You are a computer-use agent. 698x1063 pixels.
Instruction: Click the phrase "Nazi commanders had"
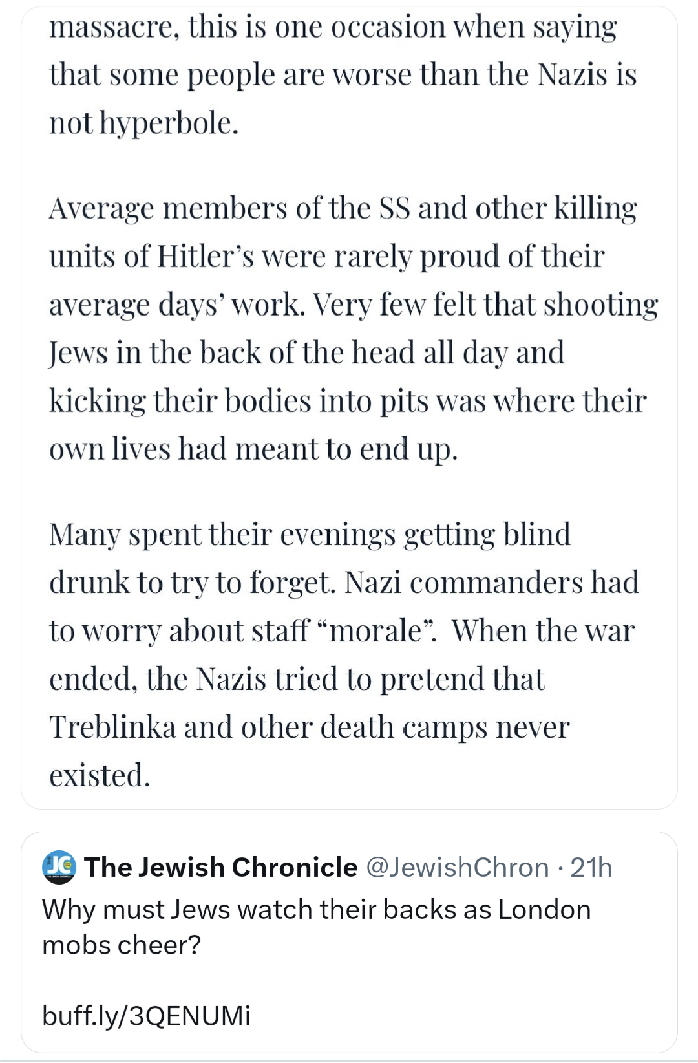491,583
